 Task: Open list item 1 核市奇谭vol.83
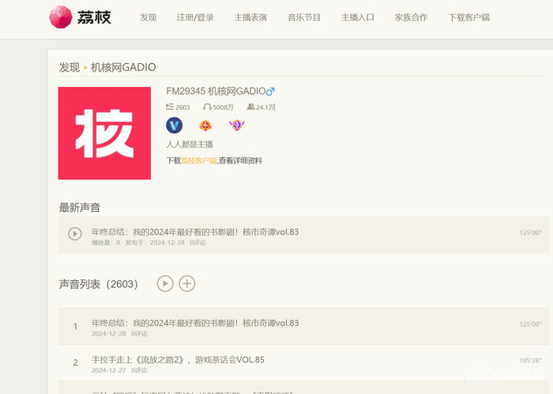pos(195,323)
